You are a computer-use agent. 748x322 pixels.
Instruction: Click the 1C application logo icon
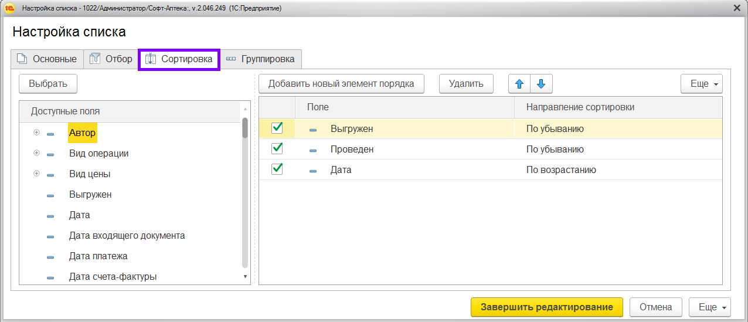(9, 8)
